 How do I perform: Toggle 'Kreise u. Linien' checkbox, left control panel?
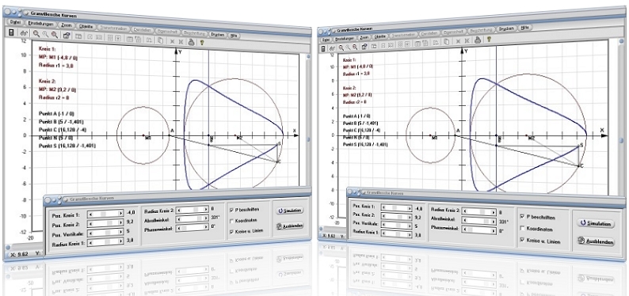tap(231, 232)
